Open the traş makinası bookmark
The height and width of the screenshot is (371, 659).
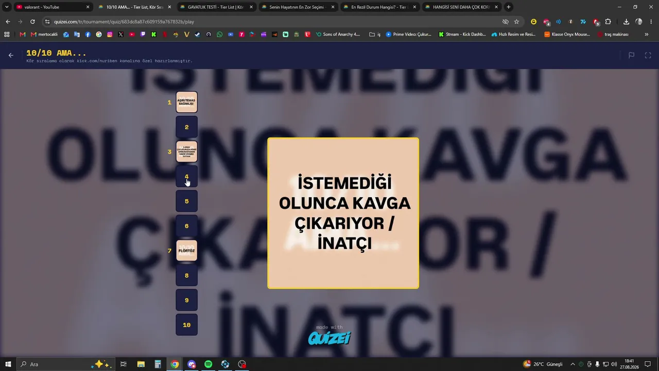(x=613, y=35)
